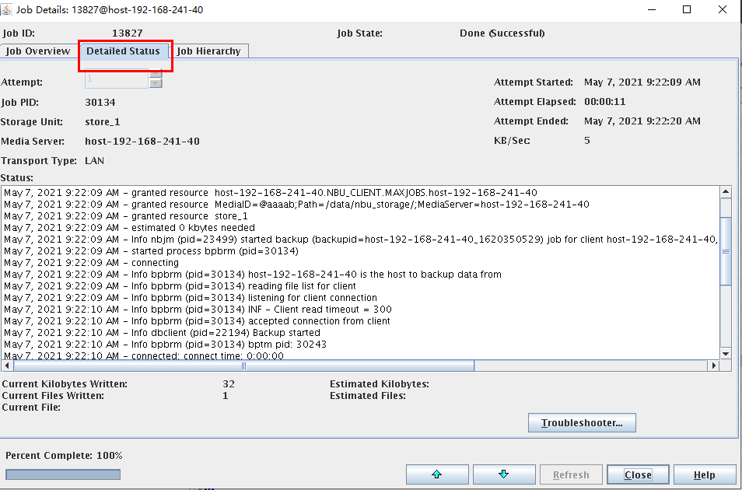Screen dimensions: 742x490
Task: Select the Detailed Status tab
Action: [x=123, y=51]
